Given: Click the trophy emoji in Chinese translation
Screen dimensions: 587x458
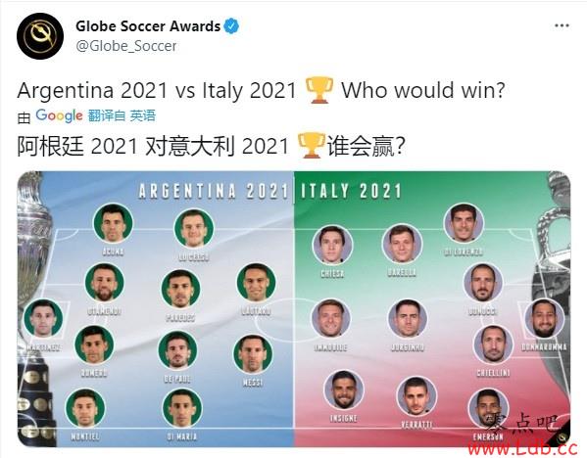Looking at the screenshot, I should point(311,145).
